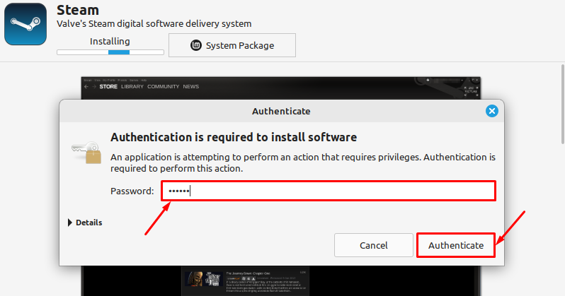Click the back arrow in Steam preview

86,87
